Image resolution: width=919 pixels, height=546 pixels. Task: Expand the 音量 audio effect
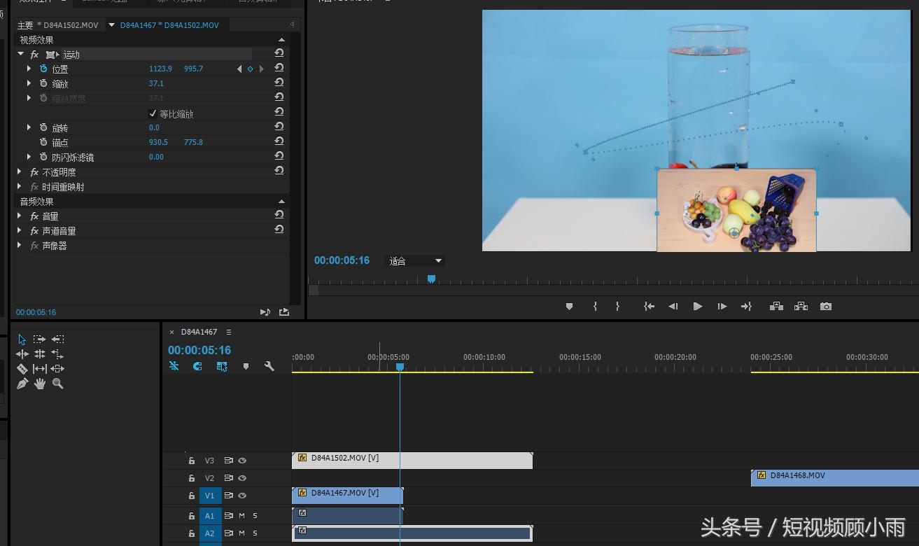(x=20, y=216)
